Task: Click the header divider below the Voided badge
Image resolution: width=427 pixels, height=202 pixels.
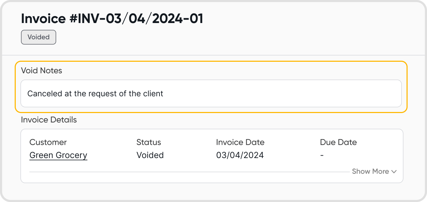Action: (x=213, y=55)
